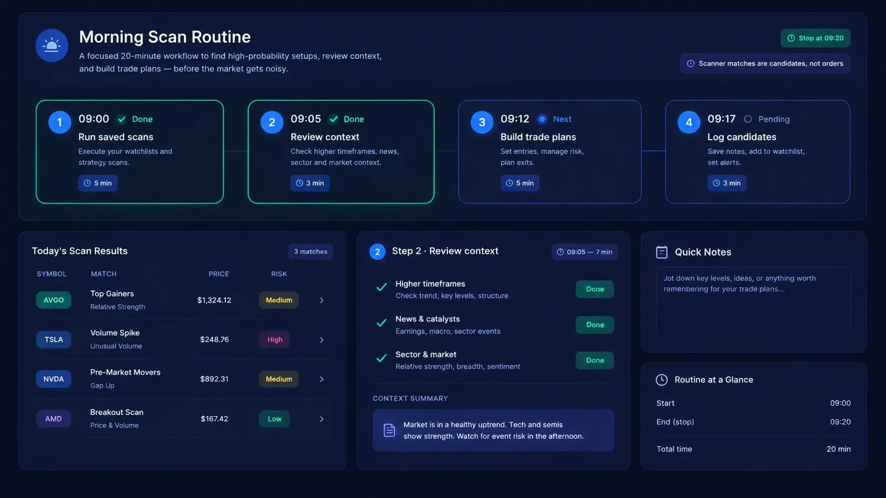Click the clock icon in the 09:05 — 7 min badge
This screenshot has width=886, height=498.
click(x=560, y=252)
